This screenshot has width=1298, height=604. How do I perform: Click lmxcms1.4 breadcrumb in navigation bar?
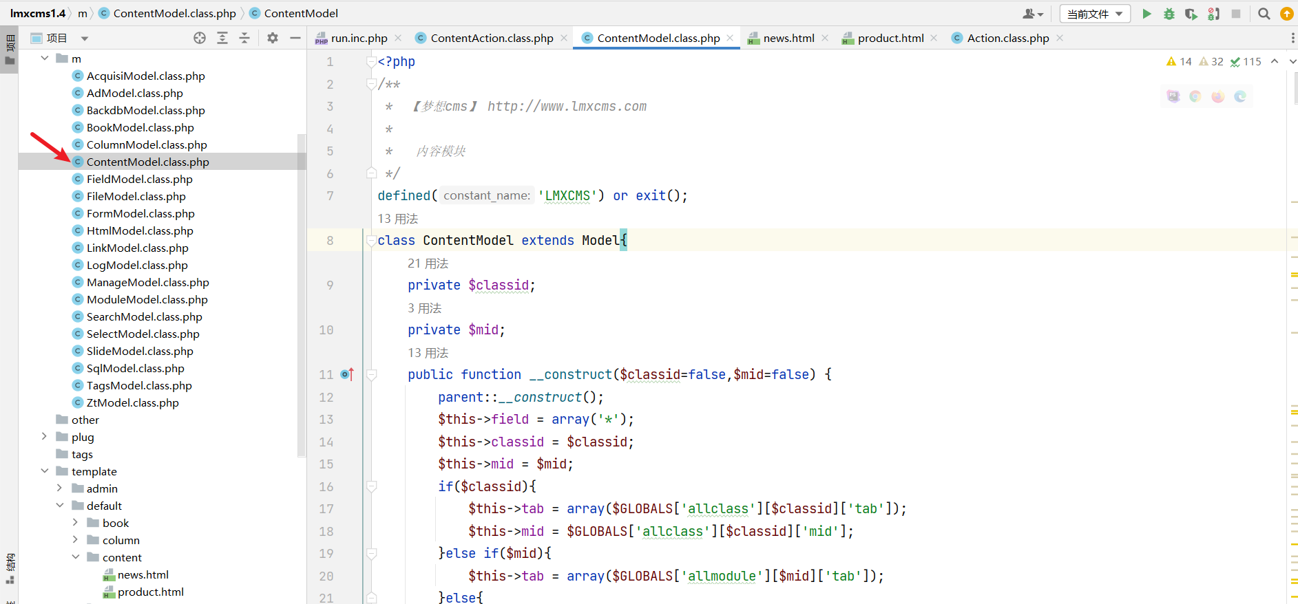coord(38,13)
